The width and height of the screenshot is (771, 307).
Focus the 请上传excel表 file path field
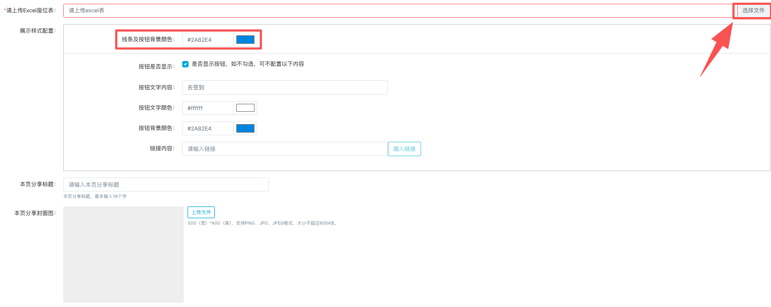[396, 11]
